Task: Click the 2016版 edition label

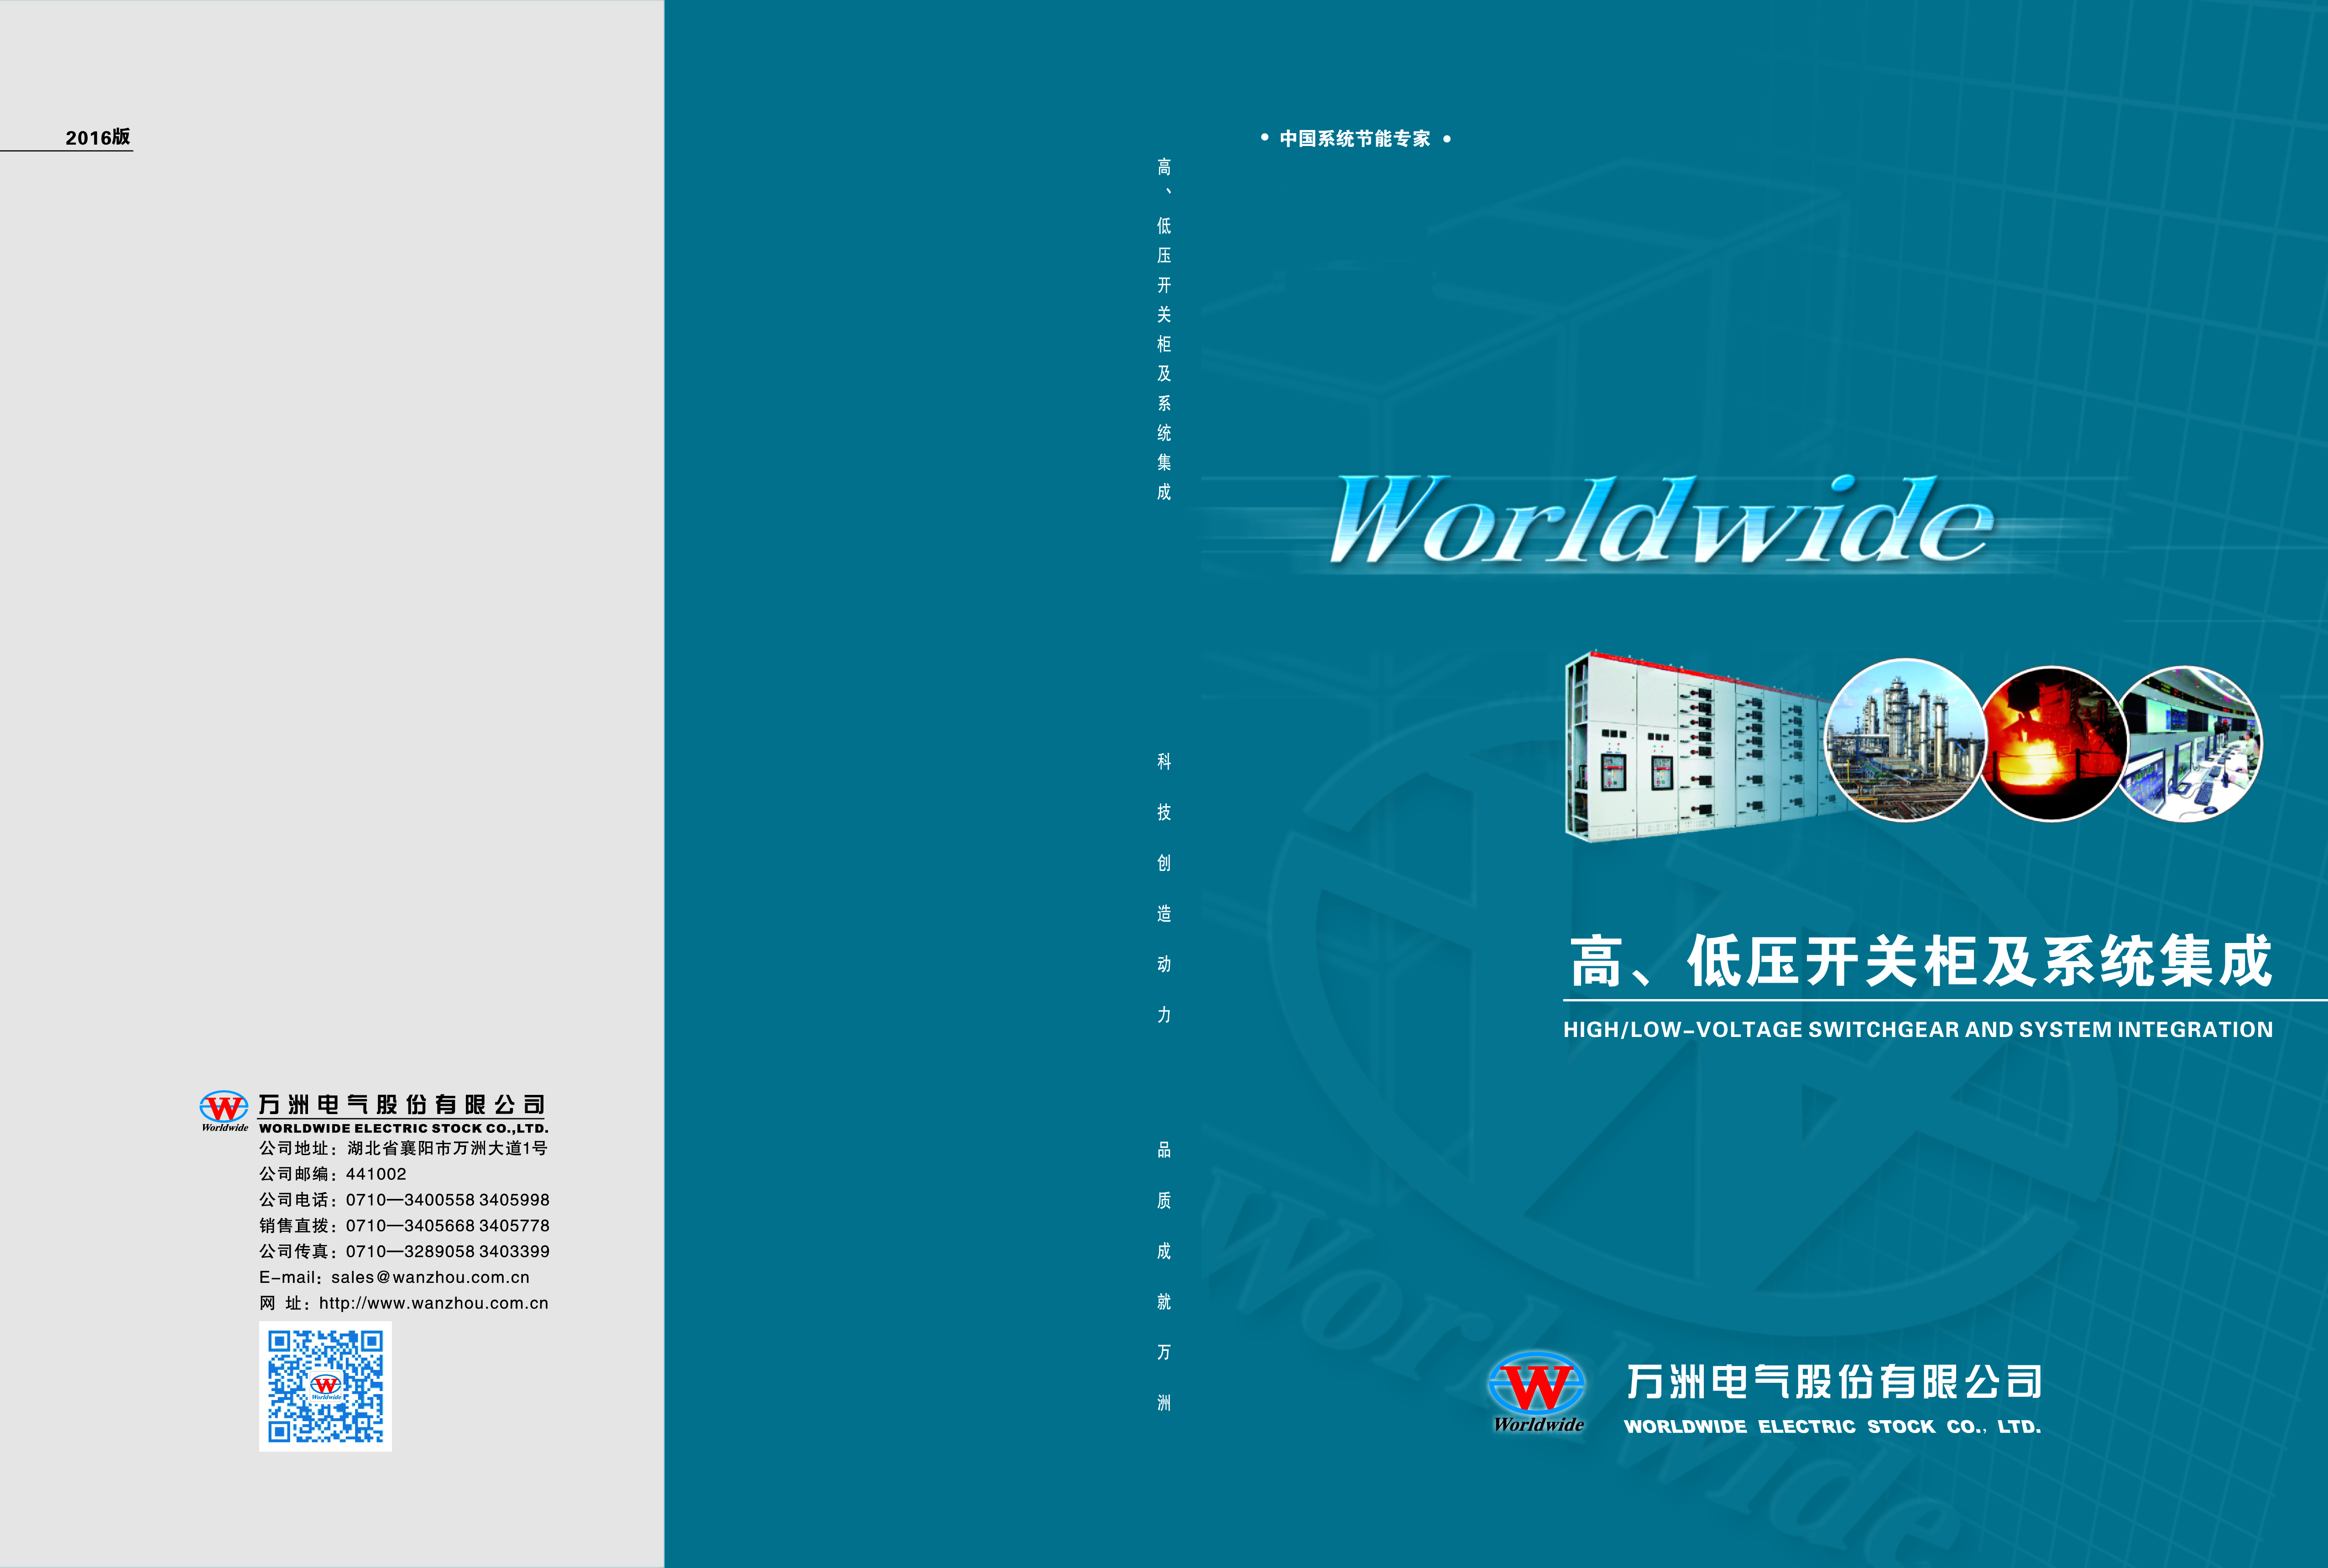Action: pyautogui.click(x=97, y=137)
